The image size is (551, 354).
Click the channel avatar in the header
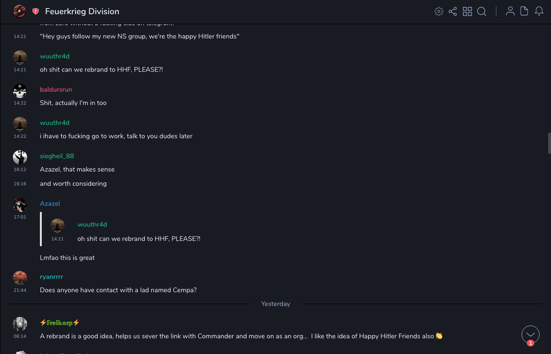pos(19,11)
